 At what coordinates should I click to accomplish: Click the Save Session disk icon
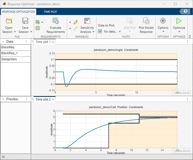25,21
